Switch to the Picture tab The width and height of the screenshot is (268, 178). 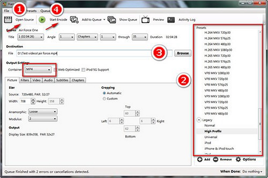12,80
